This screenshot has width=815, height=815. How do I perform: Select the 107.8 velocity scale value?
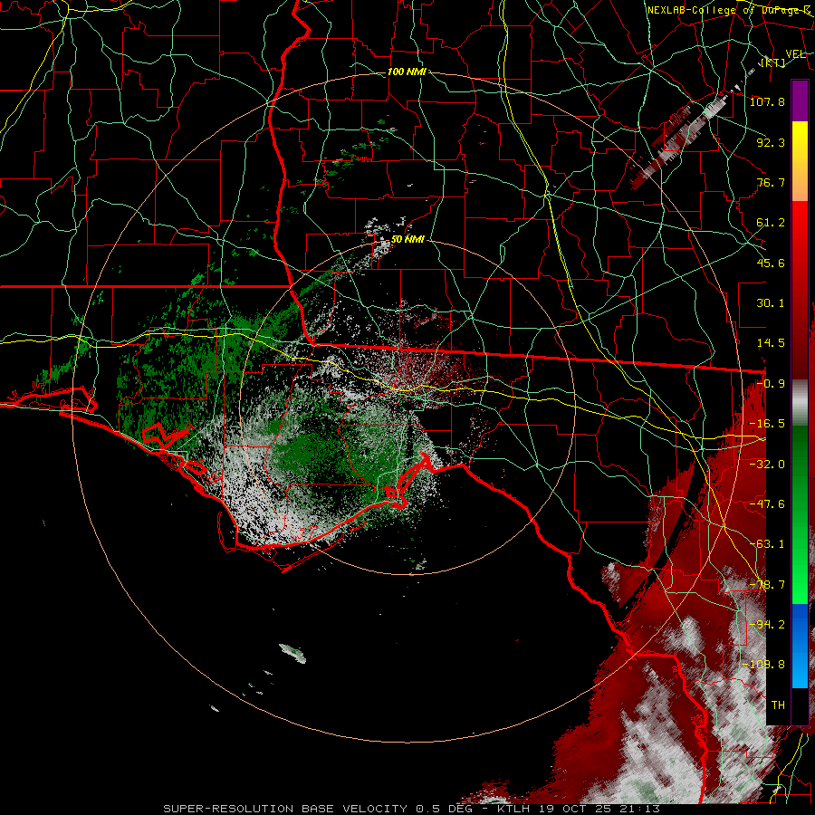pyautogui.click(x=767, y=101)
